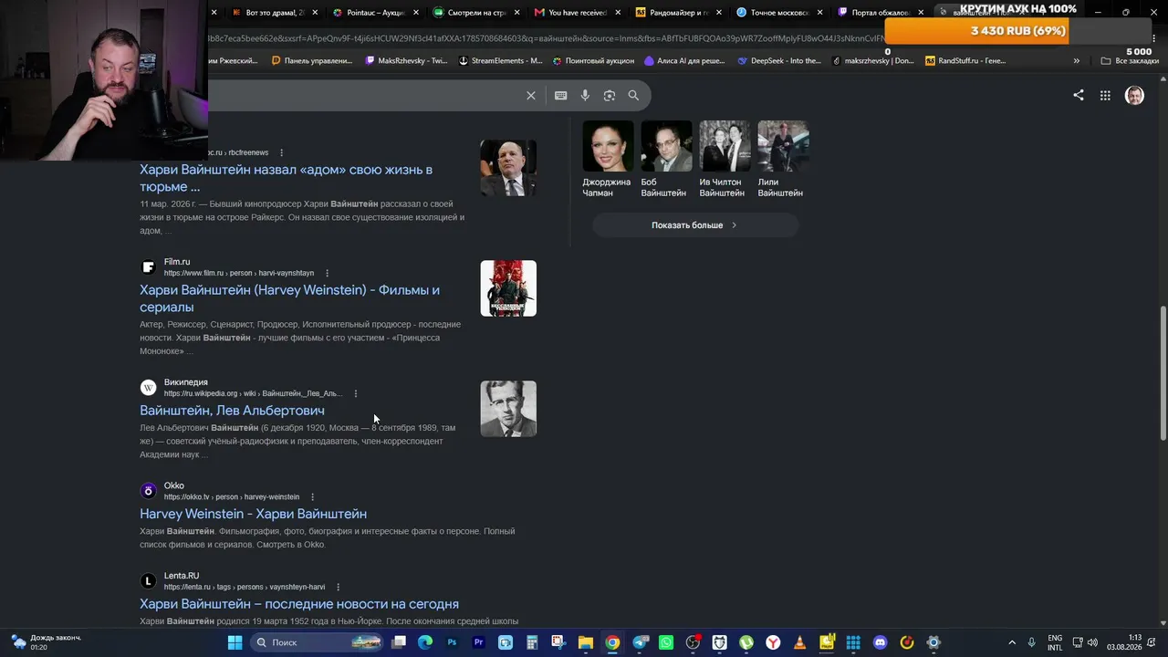1168x657 pixels.
Task: Open the 'StreamElements' bookmark
Action: (500, 61)
